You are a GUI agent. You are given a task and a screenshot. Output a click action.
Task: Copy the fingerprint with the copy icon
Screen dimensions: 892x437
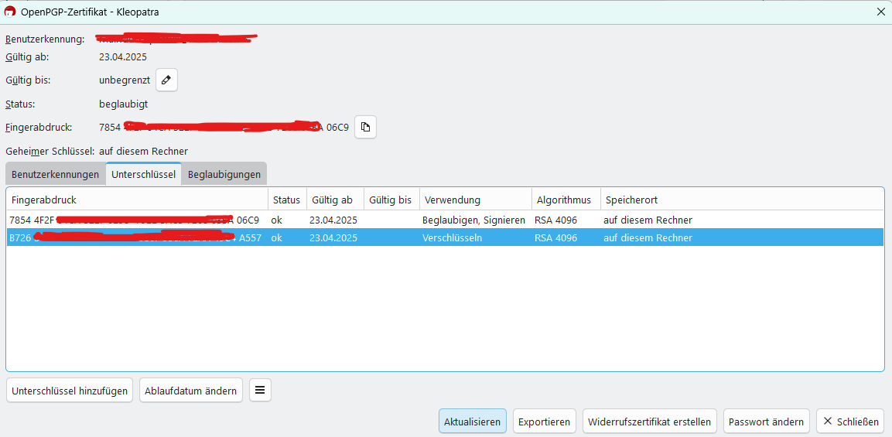click(x=366, y=128)
